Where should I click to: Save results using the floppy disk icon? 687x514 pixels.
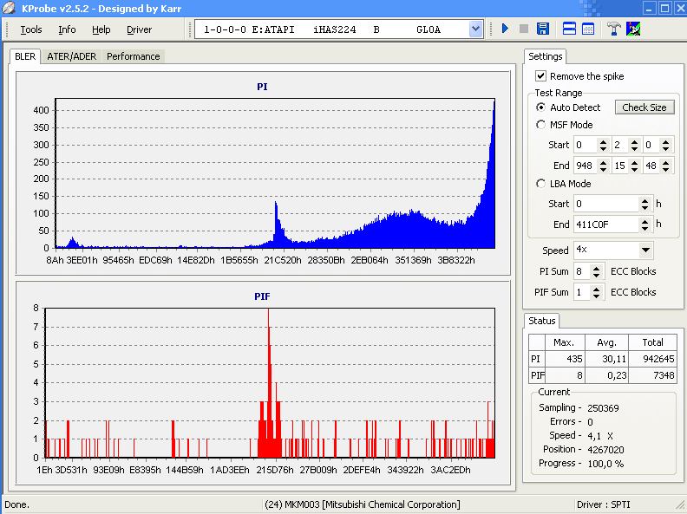[543, 29]
